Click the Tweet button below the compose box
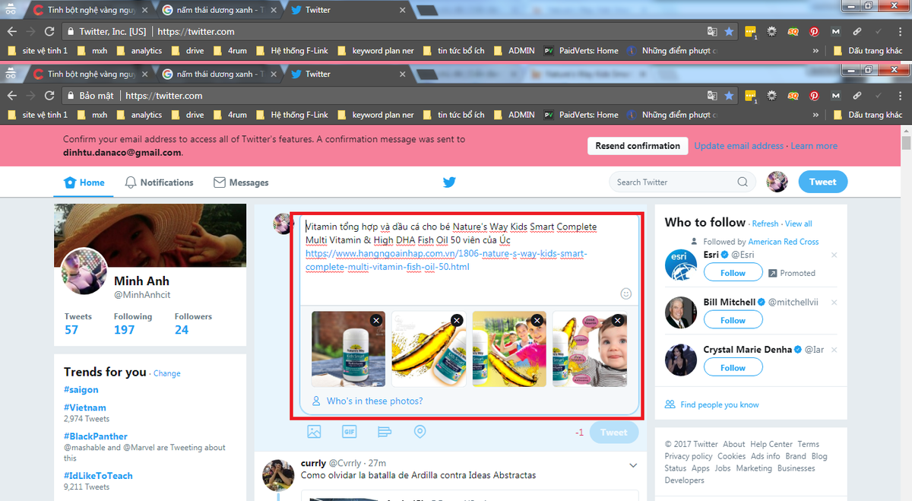This screenshot has width=912, height=501. pos(614,433)
